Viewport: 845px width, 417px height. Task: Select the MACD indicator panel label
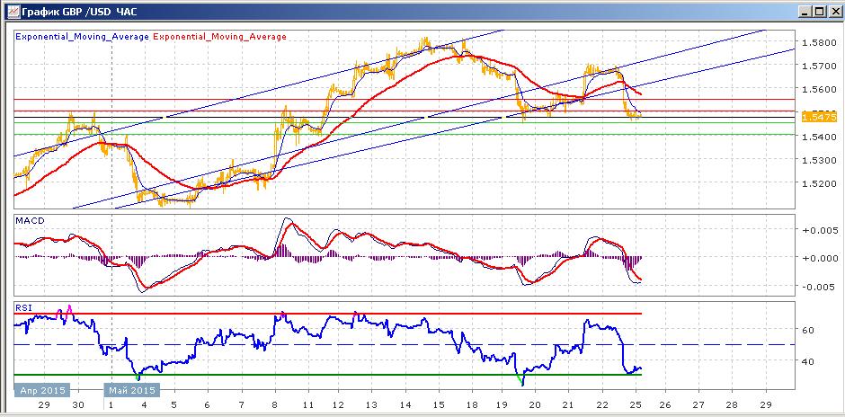click(29, 221)
